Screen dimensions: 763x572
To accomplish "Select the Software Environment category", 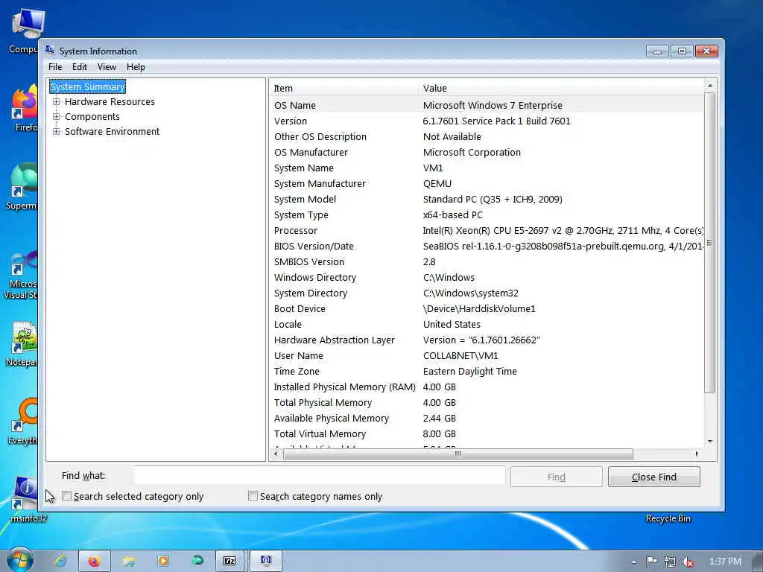I will pyautogui.click(x=112, y=131).
